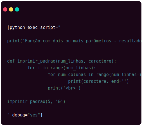
Task: Click the "yes" debug value
Action: [x=34, y=115]
